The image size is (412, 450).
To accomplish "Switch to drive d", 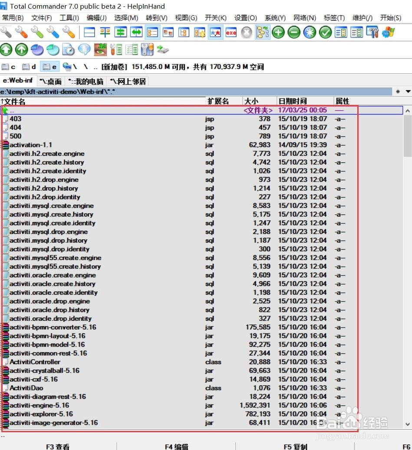I will pyautogui.click(x=29, y=67).
